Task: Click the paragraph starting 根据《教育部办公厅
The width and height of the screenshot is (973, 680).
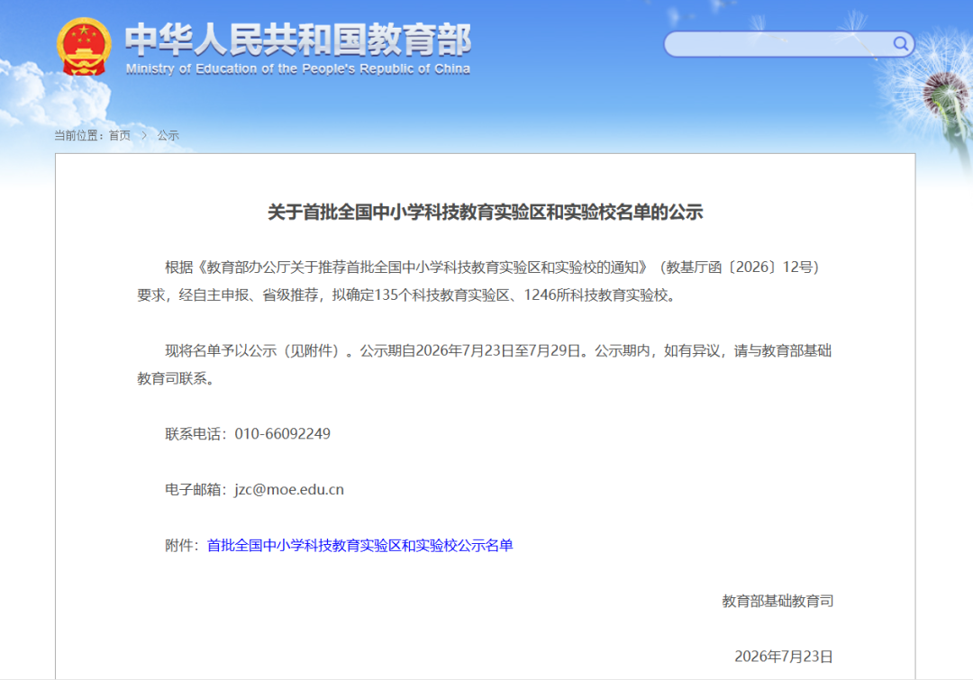Action: (x=480, y=281)
